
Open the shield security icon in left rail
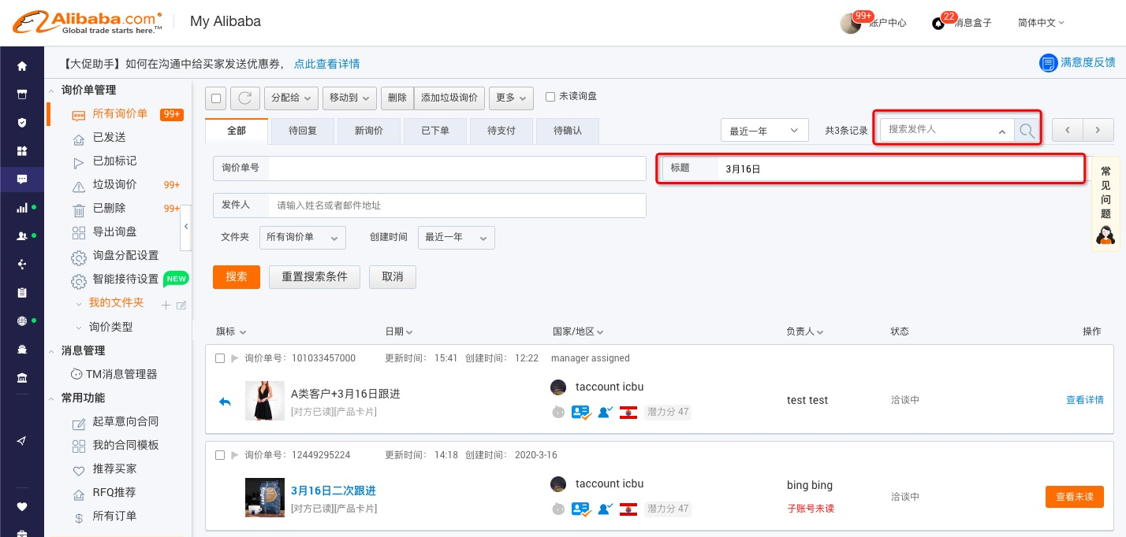(x=22, y=123)
